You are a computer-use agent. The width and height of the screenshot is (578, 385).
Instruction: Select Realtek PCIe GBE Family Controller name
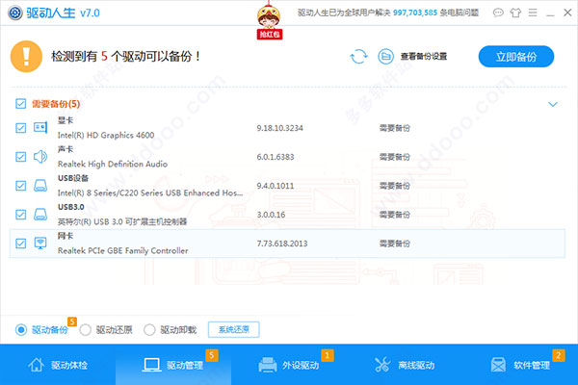point(122,250)
